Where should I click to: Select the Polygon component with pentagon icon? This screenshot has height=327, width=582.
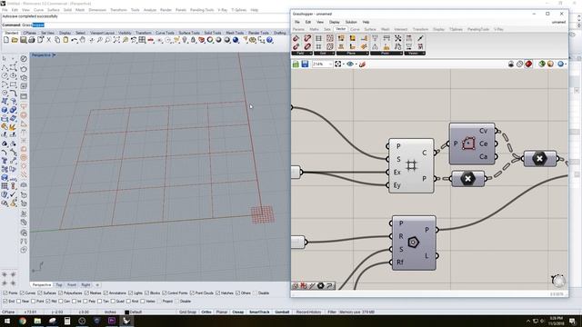coord(414,243)
